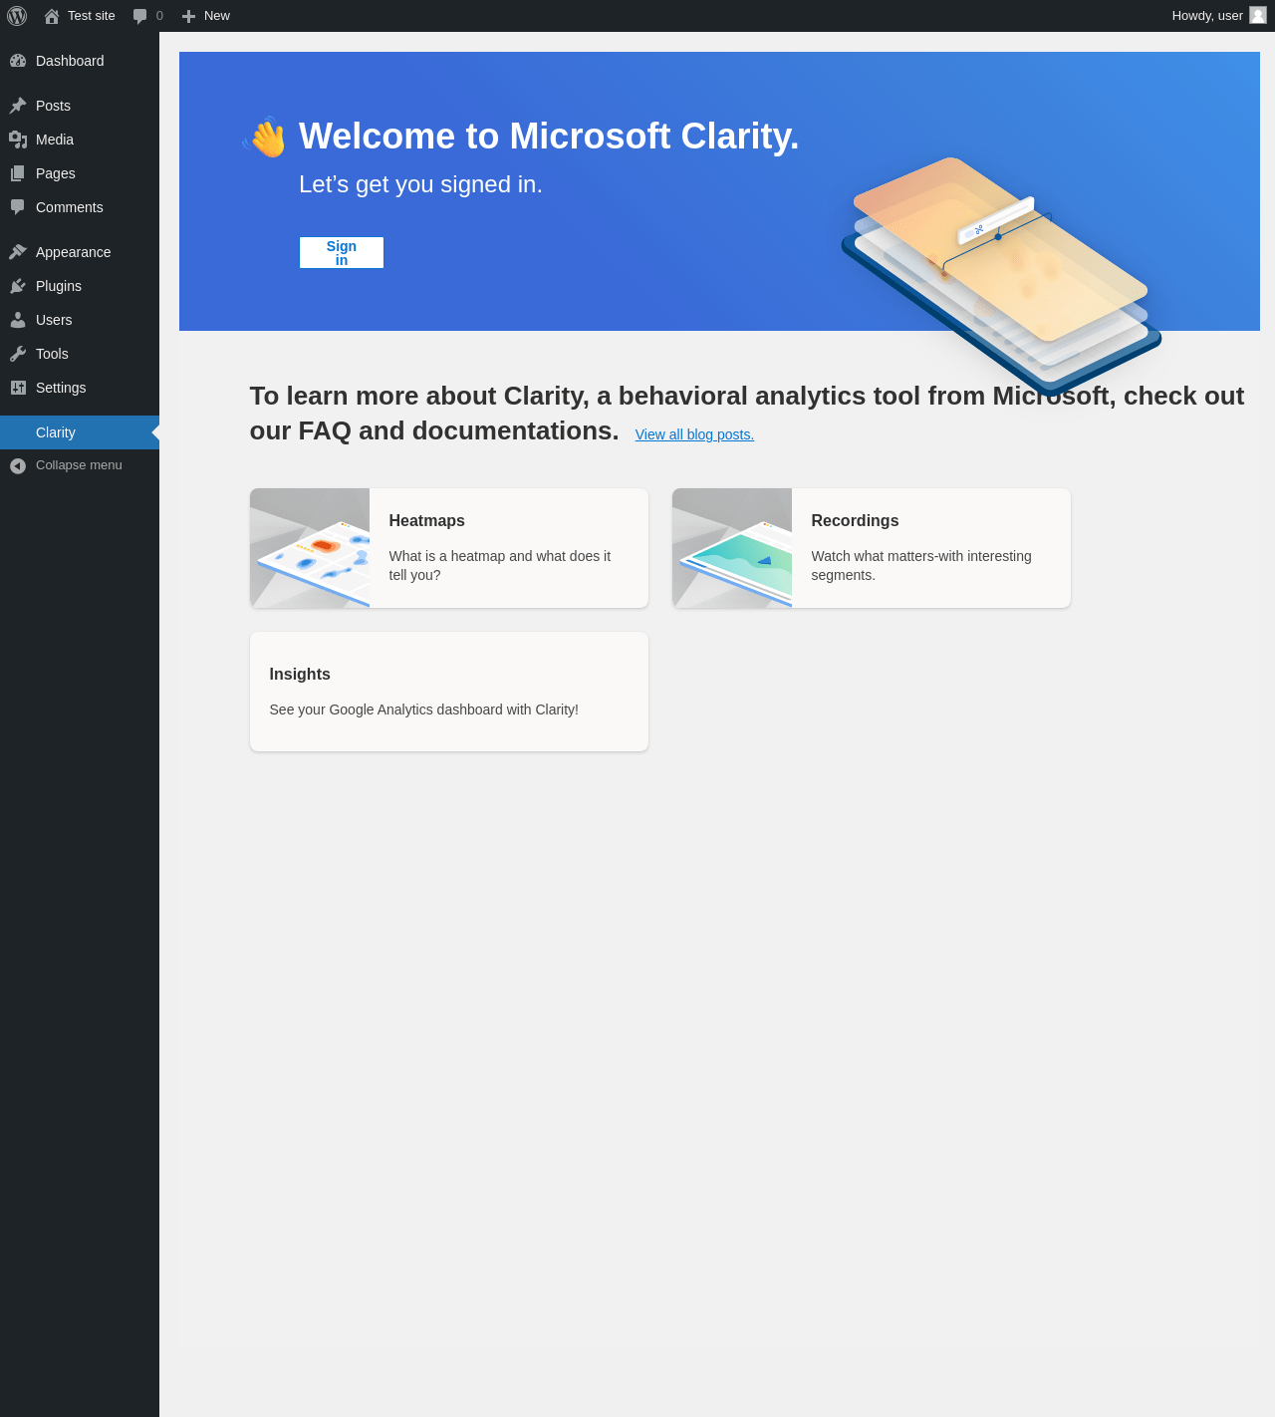Navigate to Pages in the sidebar
This screenshot has height=1417, width=1275.
click(x=56, y=173)
